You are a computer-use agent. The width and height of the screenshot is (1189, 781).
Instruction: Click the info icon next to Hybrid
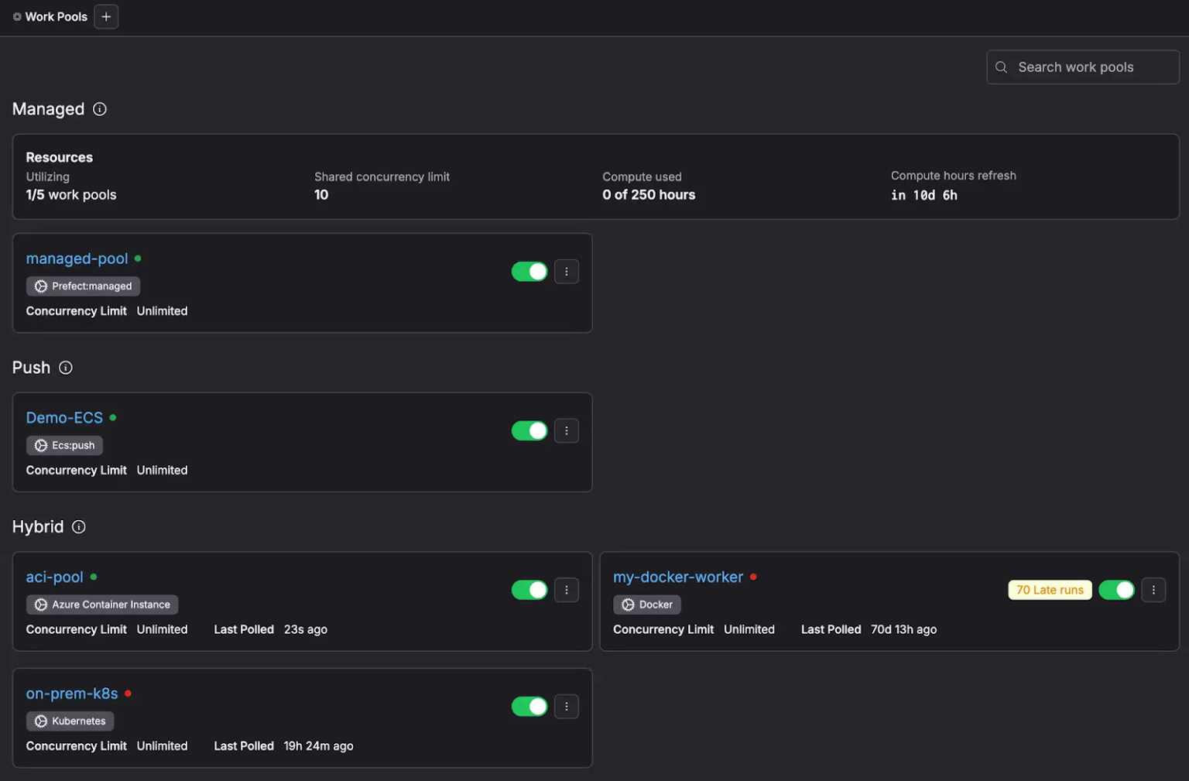pos(78,526)
